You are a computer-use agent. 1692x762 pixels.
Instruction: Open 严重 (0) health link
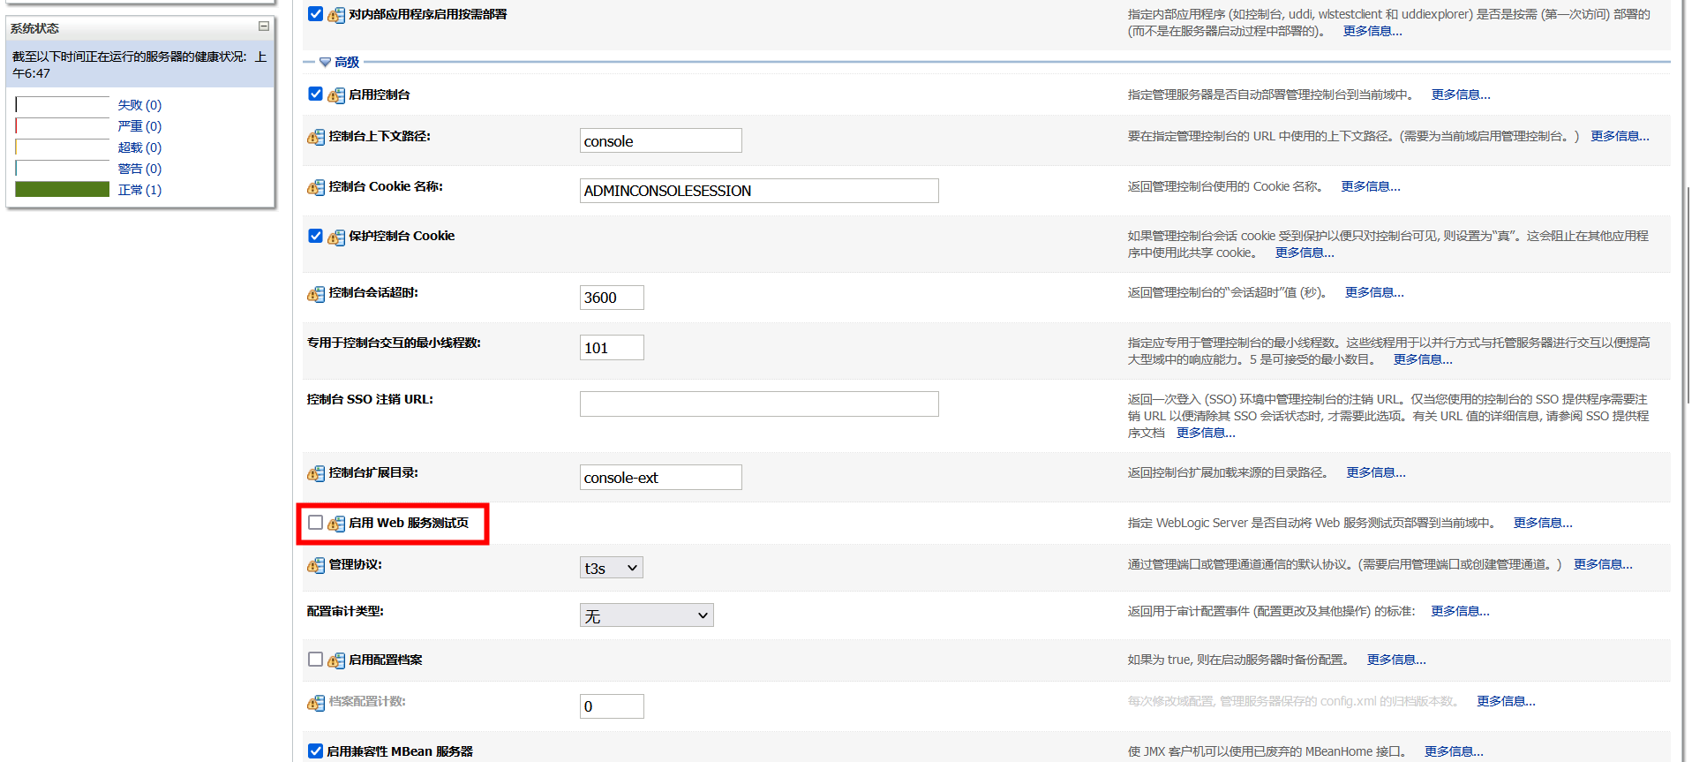click(x=139, y=125)
